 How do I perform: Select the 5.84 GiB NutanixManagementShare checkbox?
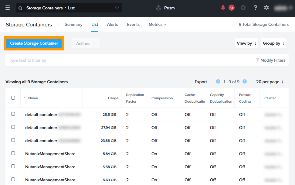pos(13,153)
